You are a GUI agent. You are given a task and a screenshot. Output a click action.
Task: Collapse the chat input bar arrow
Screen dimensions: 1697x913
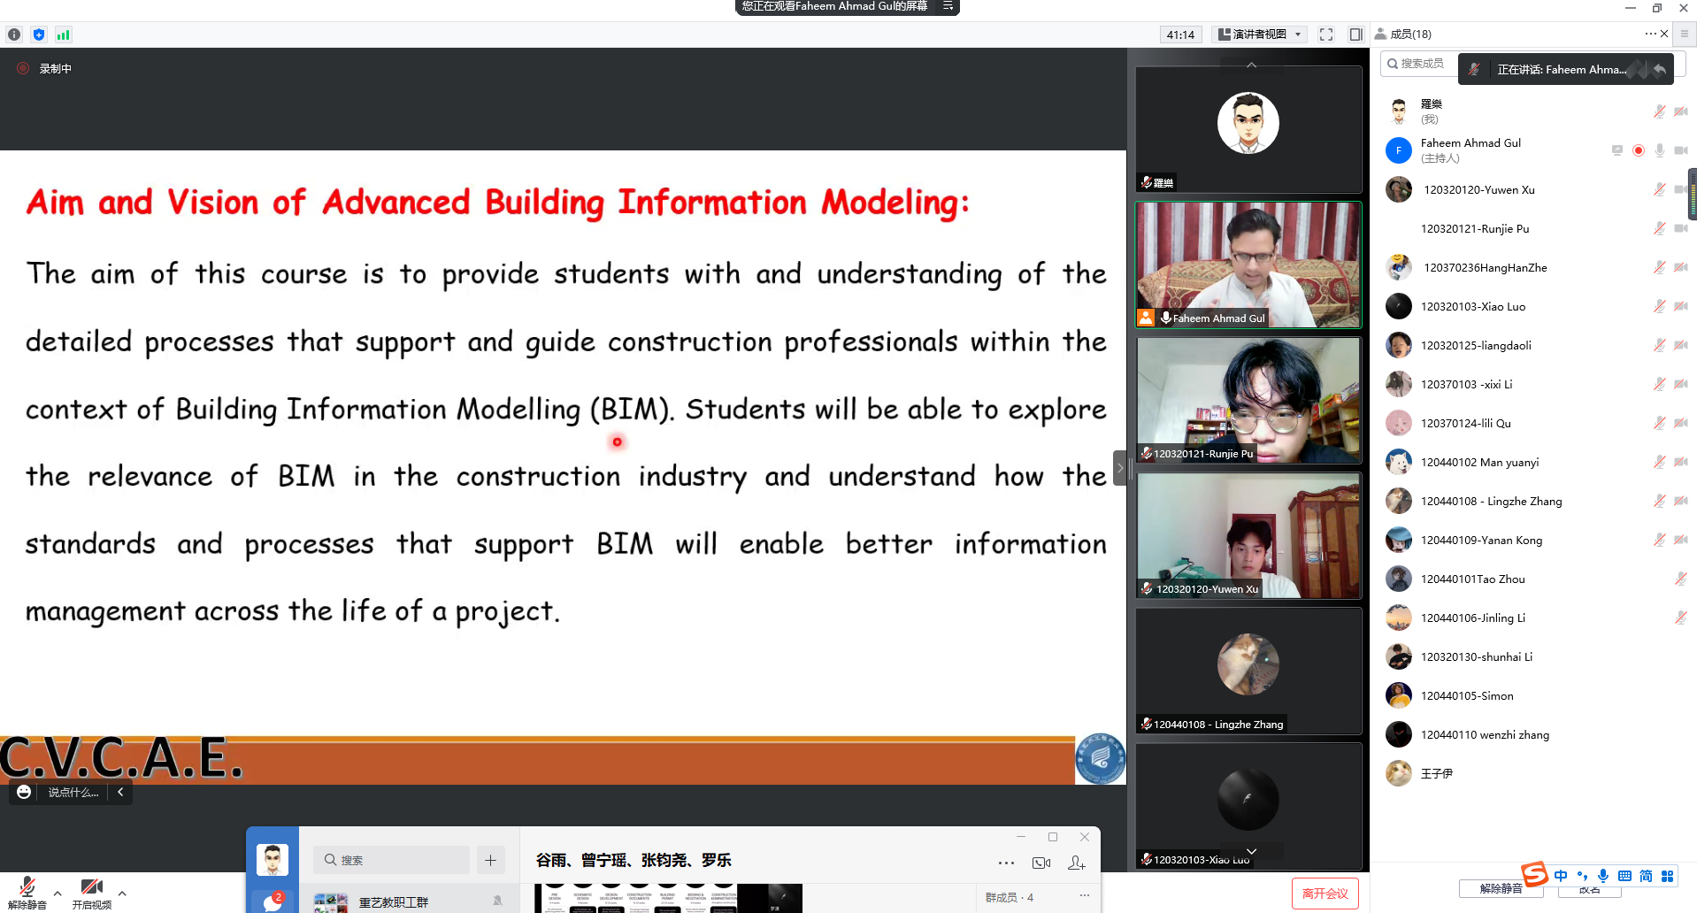coord(120,792)
